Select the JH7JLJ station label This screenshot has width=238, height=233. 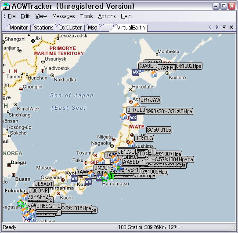click(x=136, y=110)
